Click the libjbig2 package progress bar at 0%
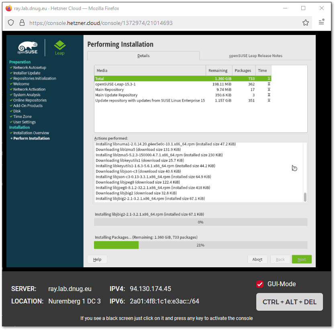This screenshot has width=335, height=330. point(200,222)
